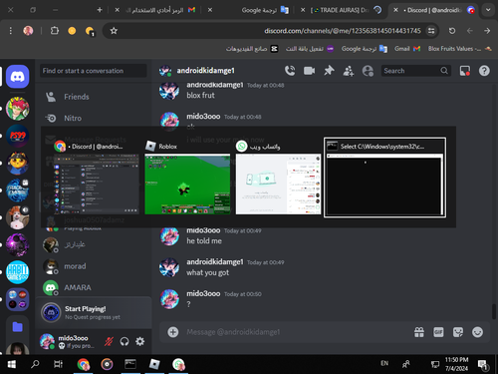Open the Blox Fruits Values bookmark
The width and height of the screenshot is (498, 374).
click(x=459, y=49)
